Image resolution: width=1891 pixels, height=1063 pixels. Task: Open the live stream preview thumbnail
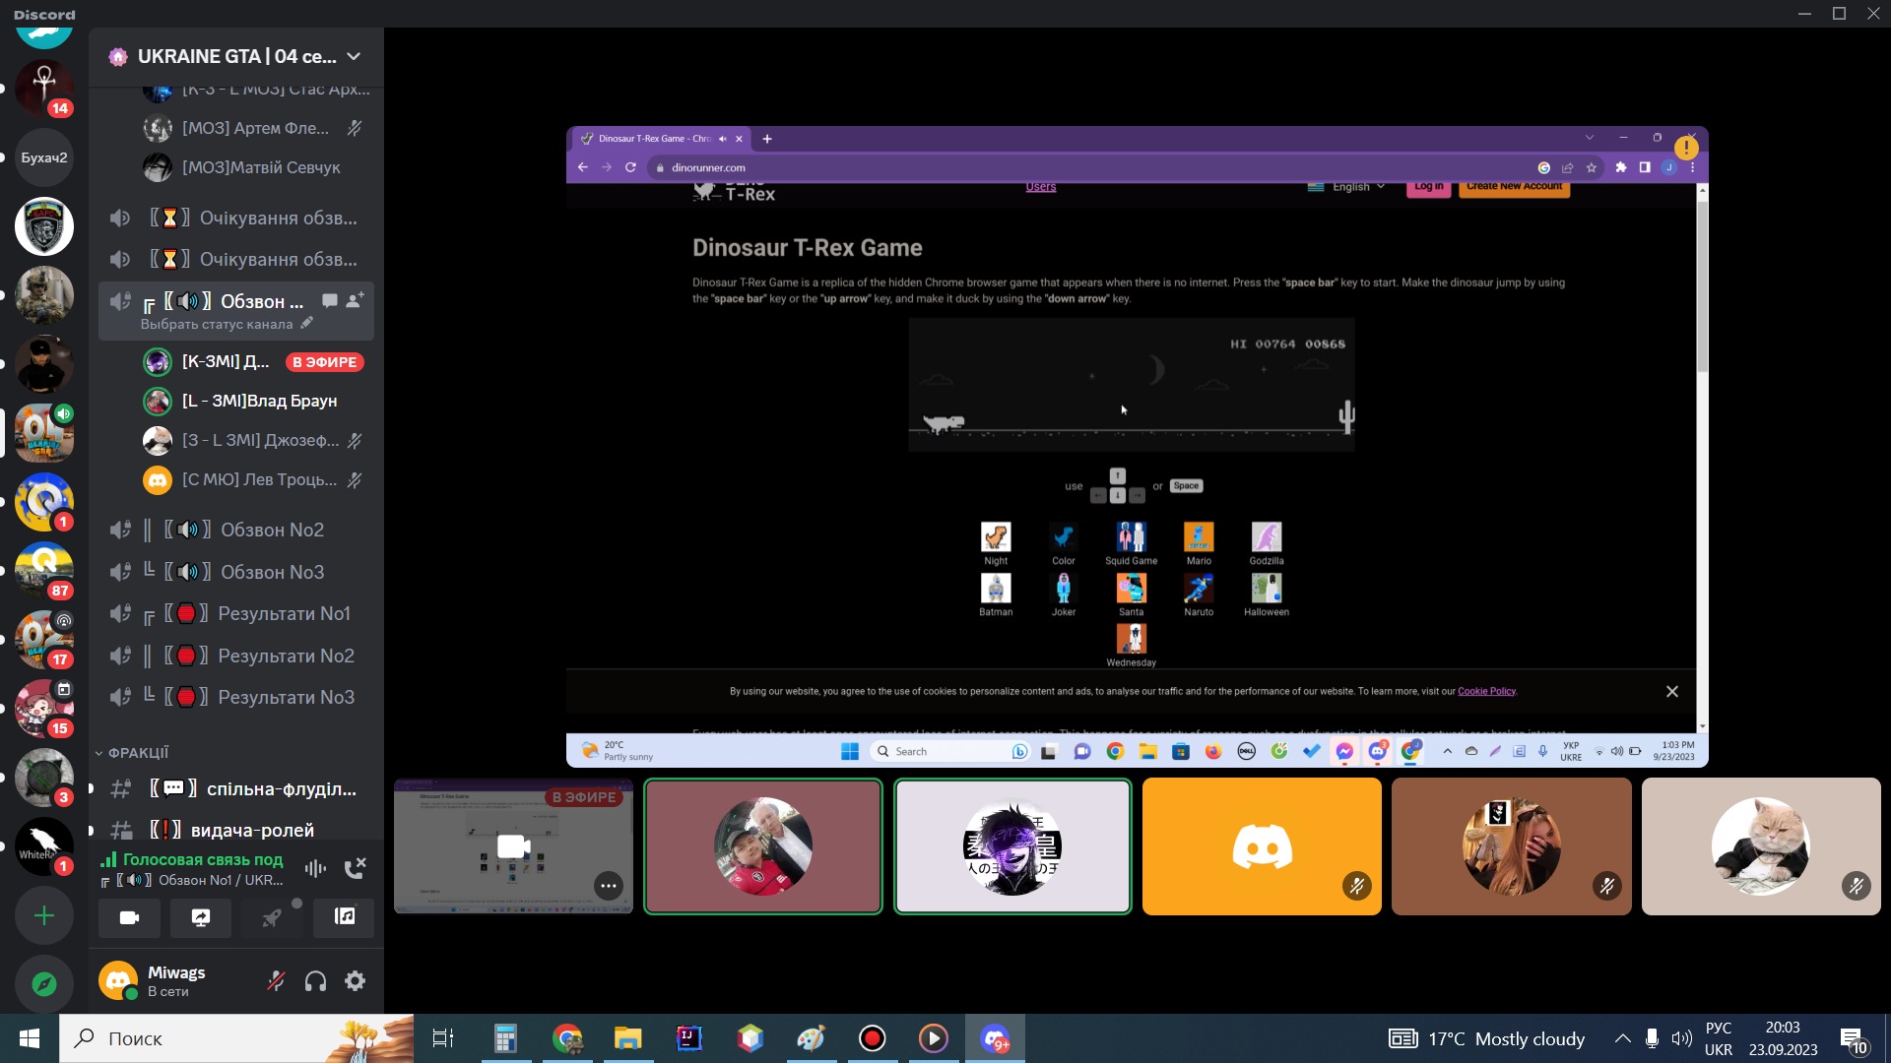(x=513, y=846)
